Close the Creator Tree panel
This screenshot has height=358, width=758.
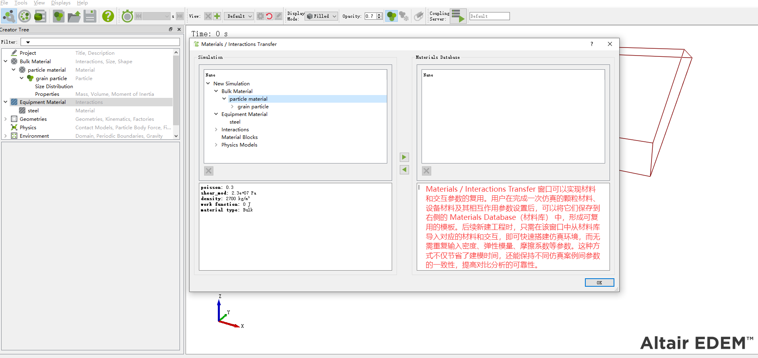click(x=179, y=29)
